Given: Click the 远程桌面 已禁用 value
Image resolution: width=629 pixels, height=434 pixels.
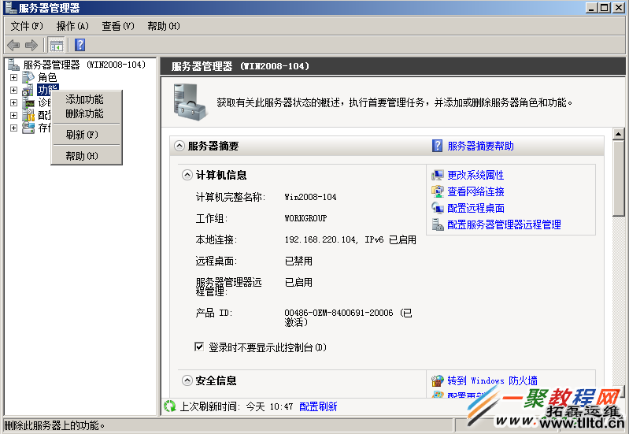Looking at the screenshot, I should (298, 261).
